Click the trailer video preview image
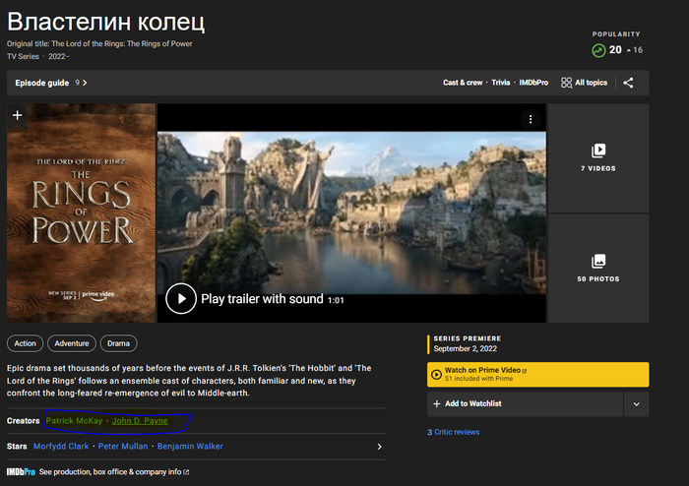Image resolution: width=689 pixels, height=486 pixels. (x=351, y=213)
